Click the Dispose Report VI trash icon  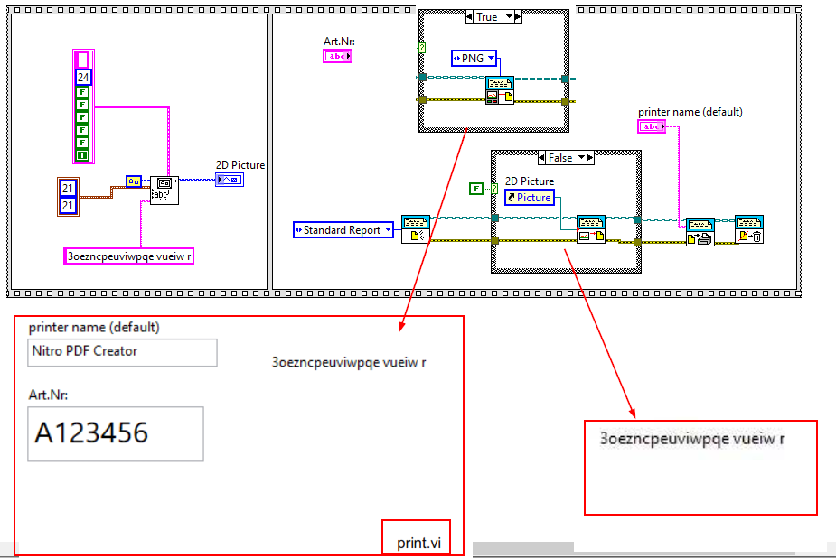pos(749,229)
